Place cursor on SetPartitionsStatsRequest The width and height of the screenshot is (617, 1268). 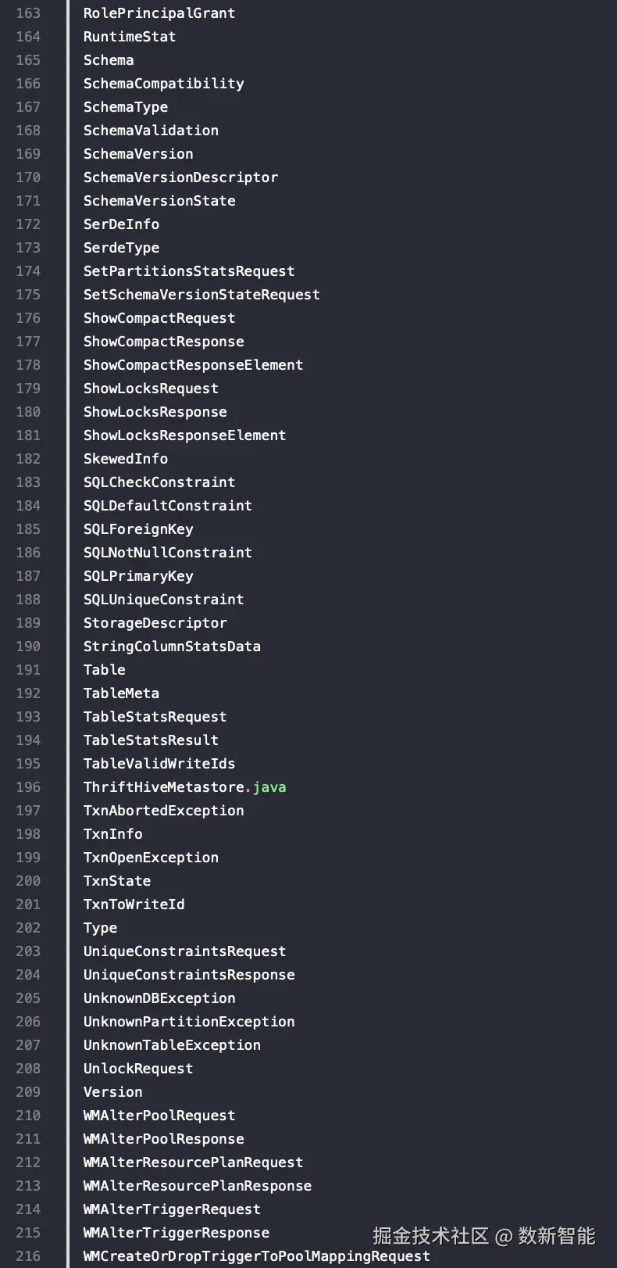[189, 271]
